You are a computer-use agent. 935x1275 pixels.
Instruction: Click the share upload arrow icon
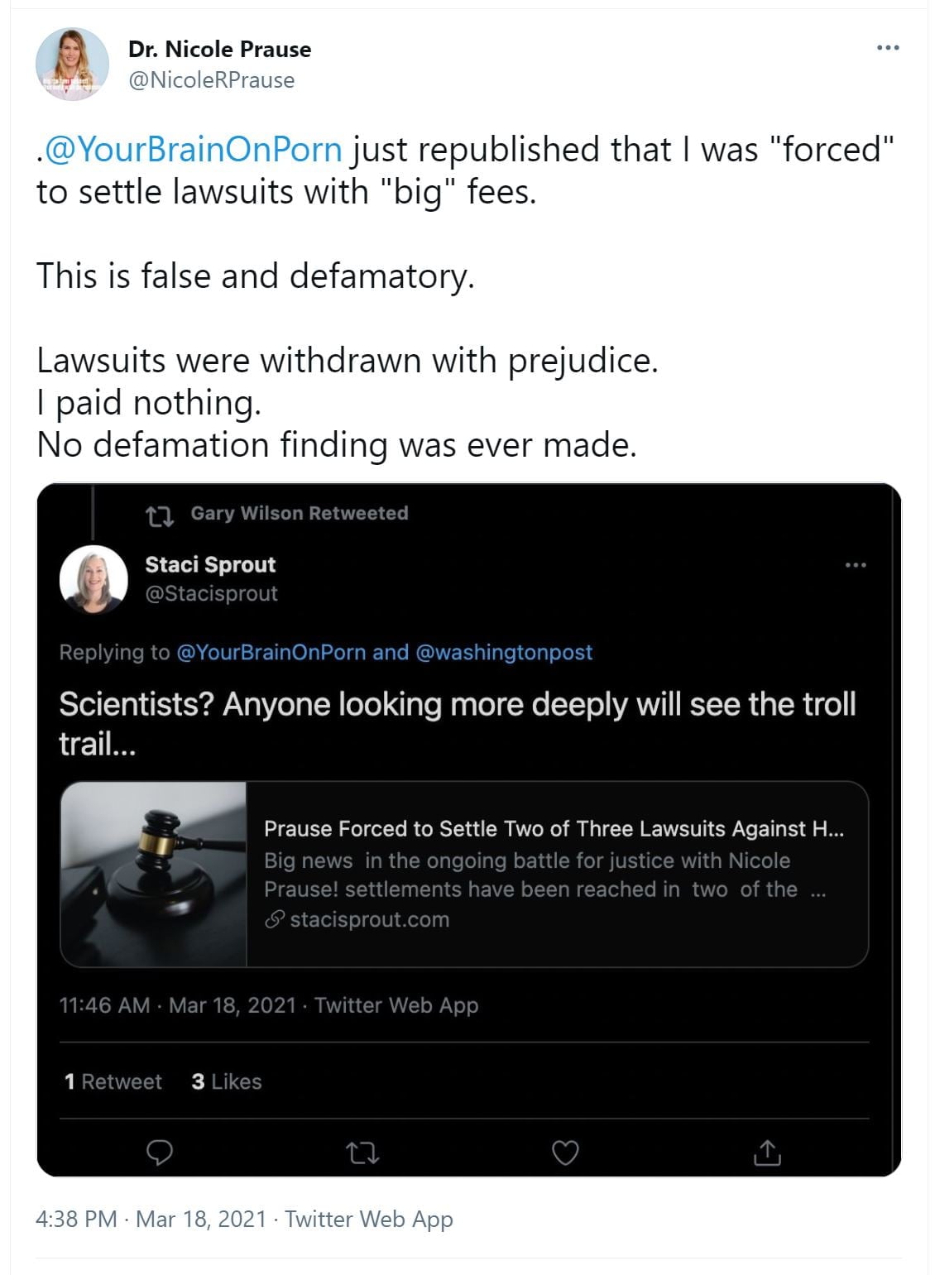(767, 1152)
